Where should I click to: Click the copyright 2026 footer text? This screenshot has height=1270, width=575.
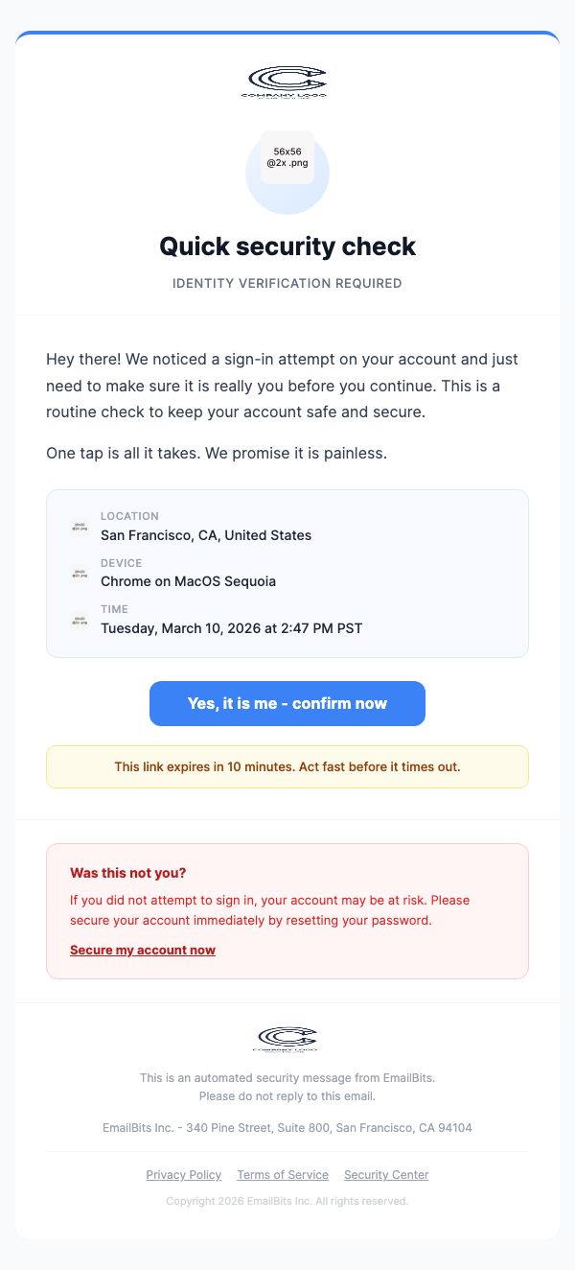pos(287,1201)
